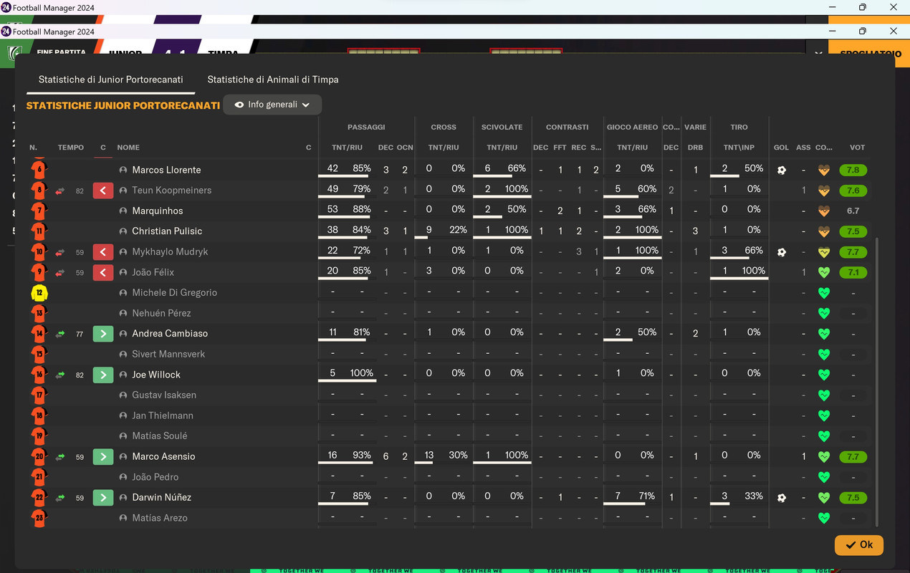Image resolution: width=910 pixels, height=573 pixels.
Task: Click Jan Thielmann's number 18 shirt icon
Action: [39, 415]
